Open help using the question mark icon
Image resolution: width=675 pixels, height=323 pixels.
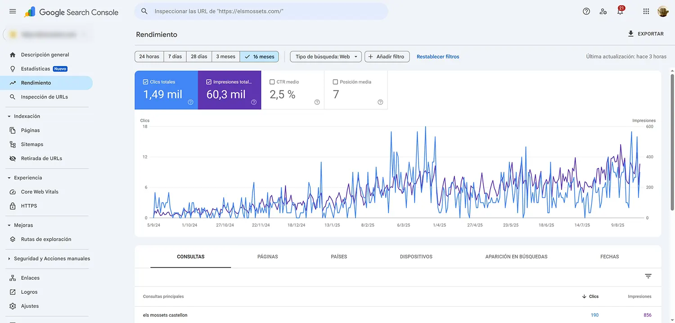pyautogui.click(x=586, y=11)
